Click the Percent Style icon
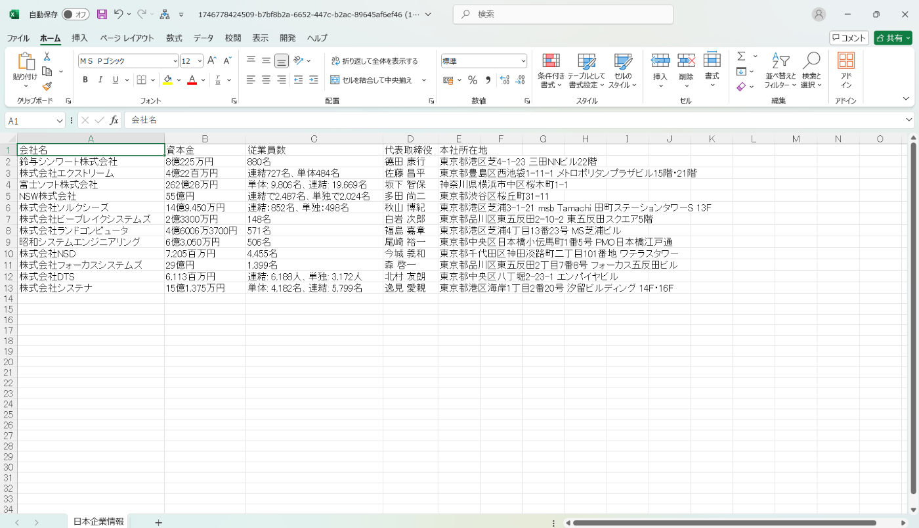This screenshot has height=528, width=919. [472, 80]
